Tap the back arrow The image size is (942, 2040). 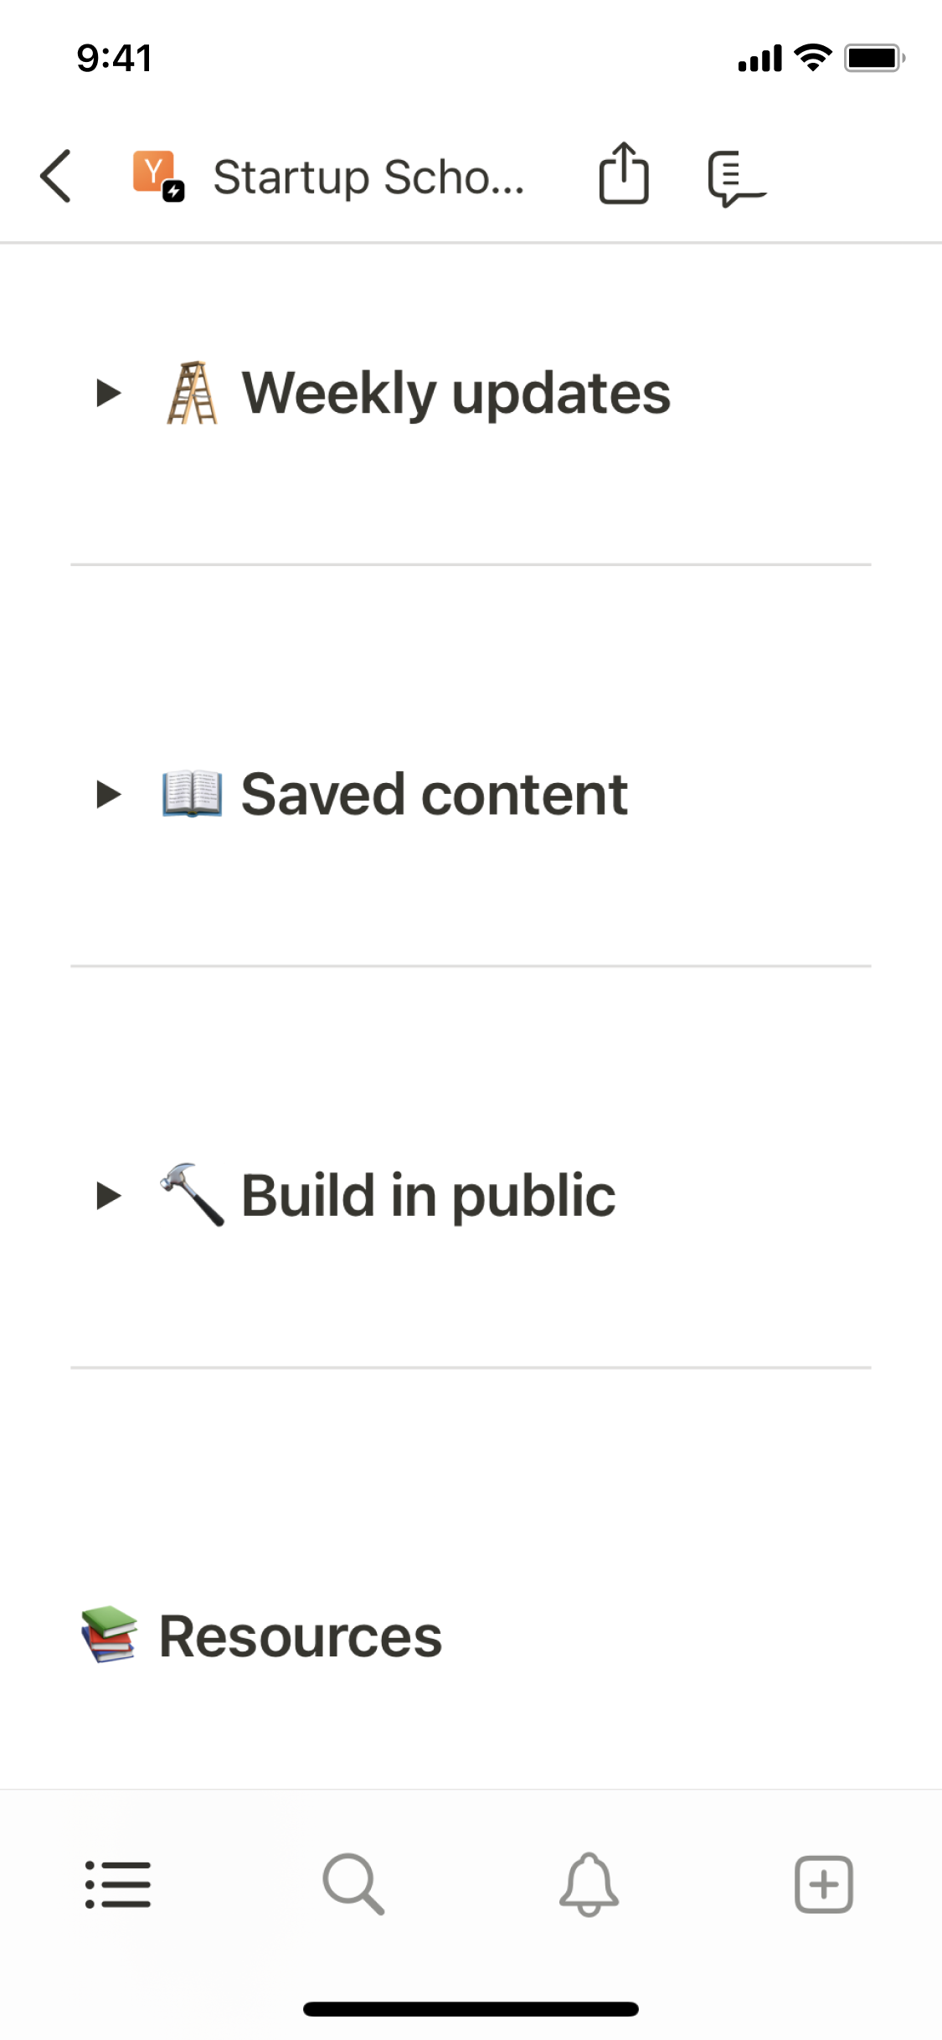[56, 176]
